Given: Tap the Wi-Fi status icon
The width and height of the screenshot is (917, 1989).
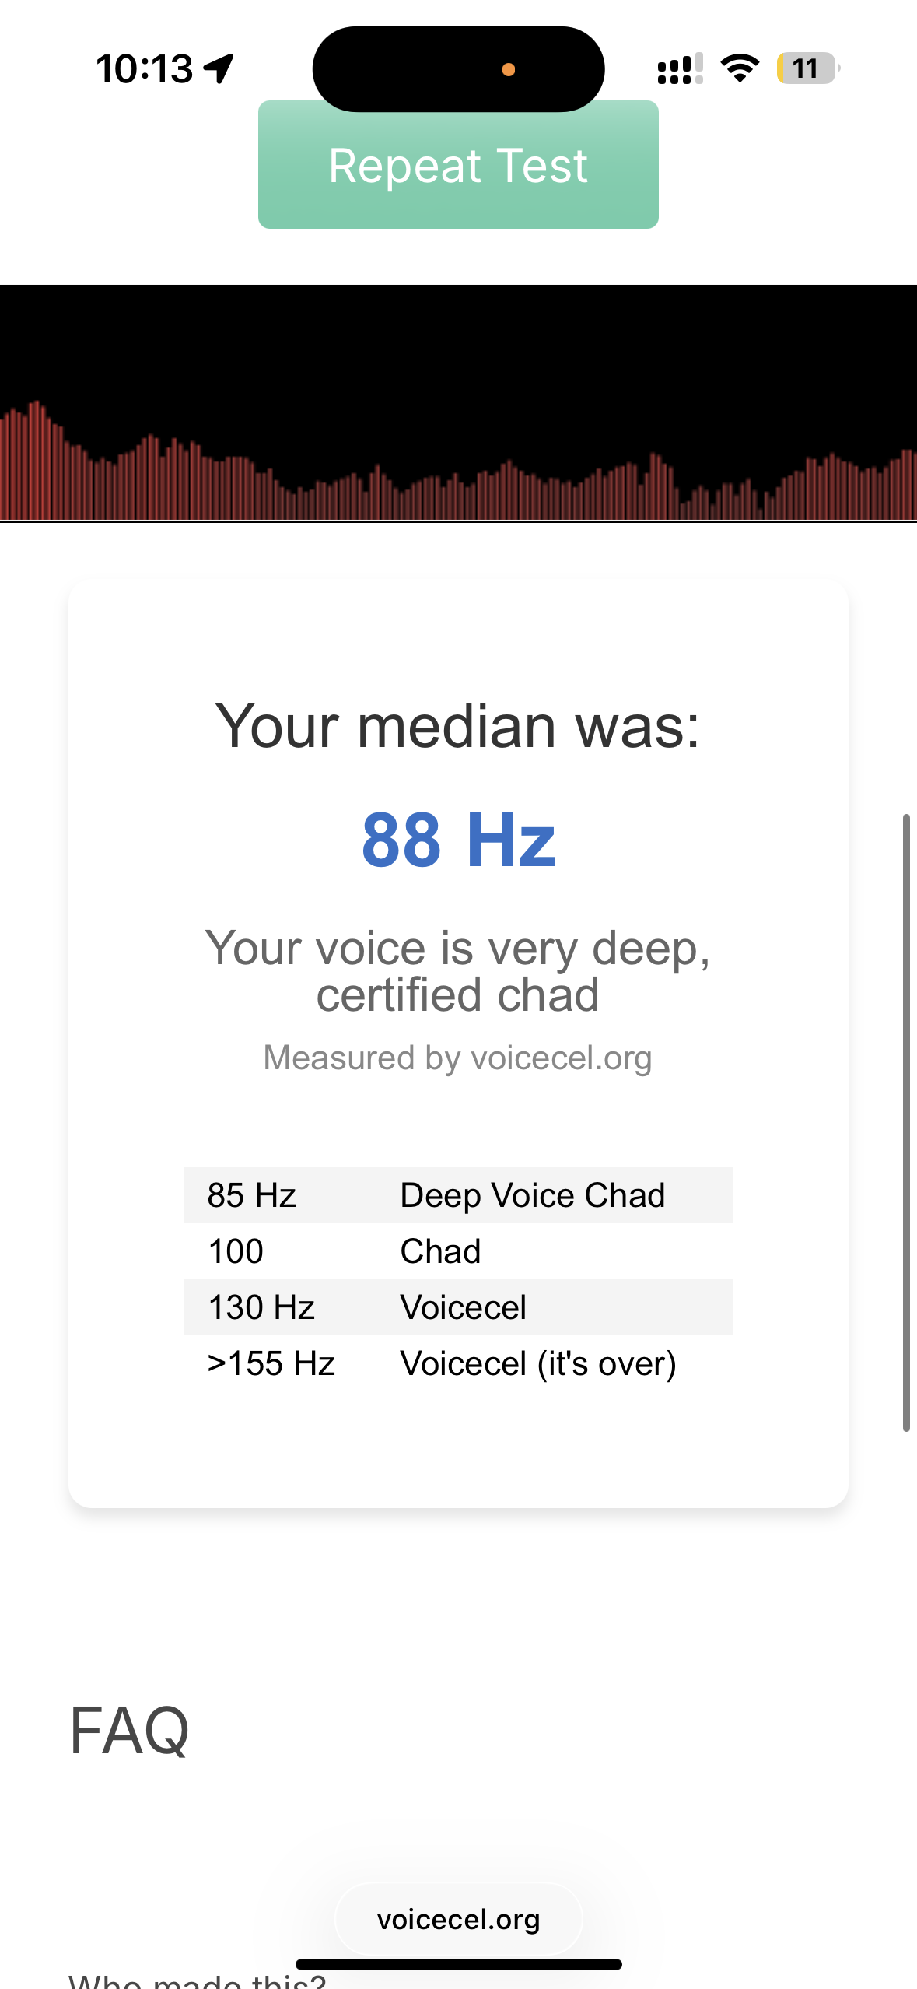Looking at the screenshot, I should point(740,68).
